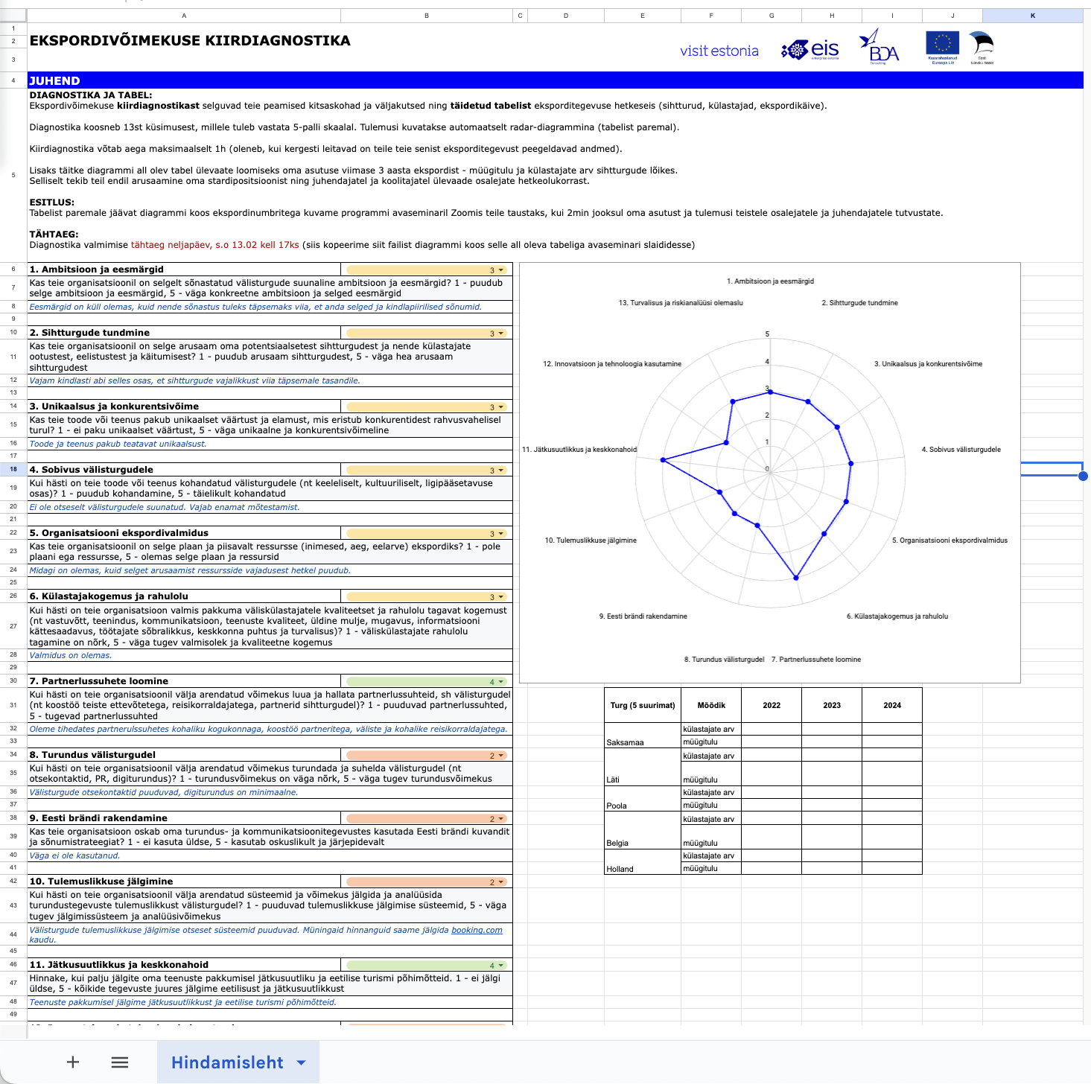Select heading cell '7. Partnerlussuhete loomine'
Viewport: 1091px width, 1084px height.
tap(184, 681)
